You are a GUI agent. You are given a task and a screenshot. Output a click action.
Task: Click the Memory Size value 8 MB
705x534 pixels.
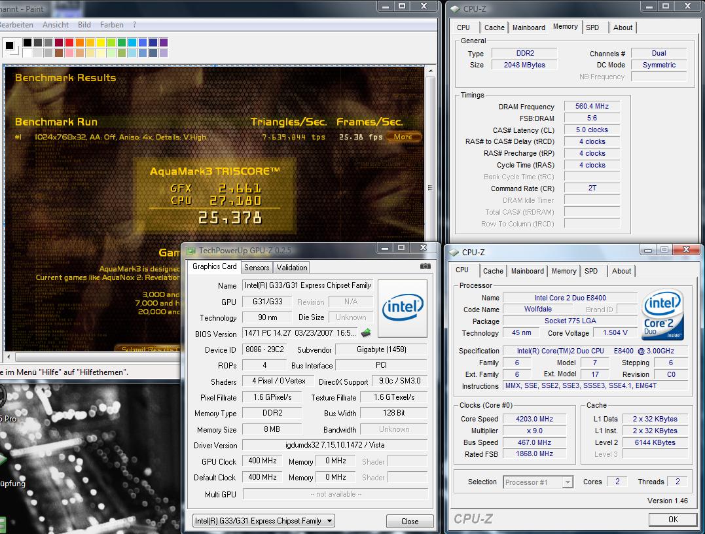(272, 429)
